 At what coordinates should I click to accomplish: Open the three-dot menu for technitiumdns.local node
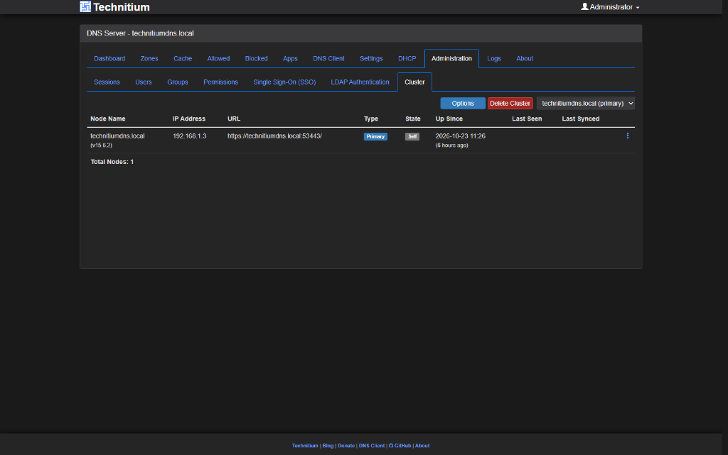pos(627,136)
